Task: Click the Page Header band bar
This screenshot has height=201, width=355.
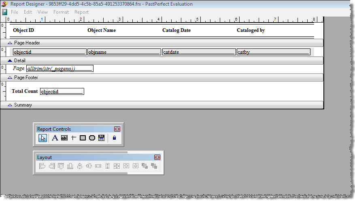Action: pyautogui.click(x=162, y=43)
